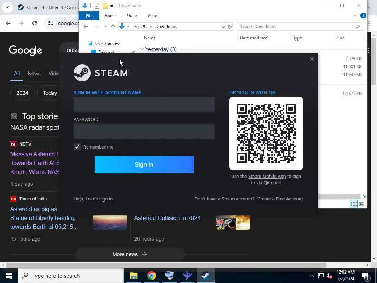Close the Steam login dialog
377x283 pixels.
[311, 59]
